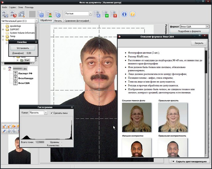Click the Правильная яркость example image
The height and width of the screenshot is (169, 212).
pyautogui.click(x=173, y=118)
